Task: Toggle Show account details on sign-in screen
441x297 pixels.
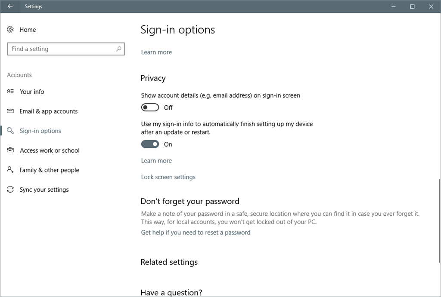Action: [x=150, y=107]
